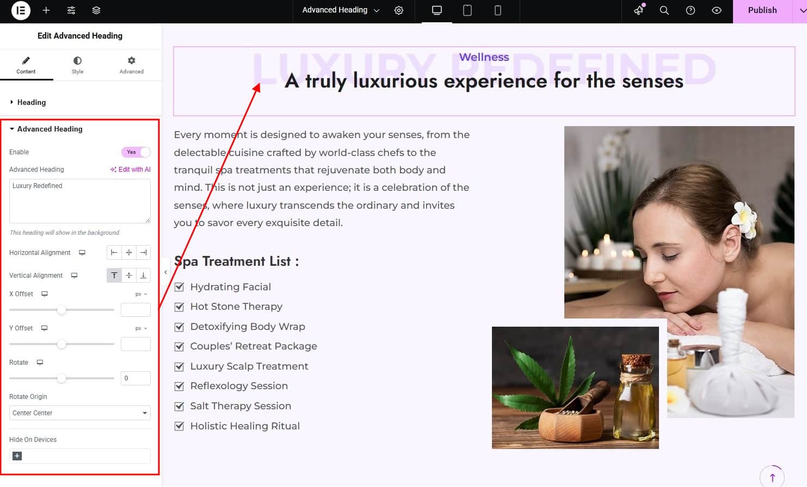
Task: Add device in Hide On Devices
Action: coord(17,456)
